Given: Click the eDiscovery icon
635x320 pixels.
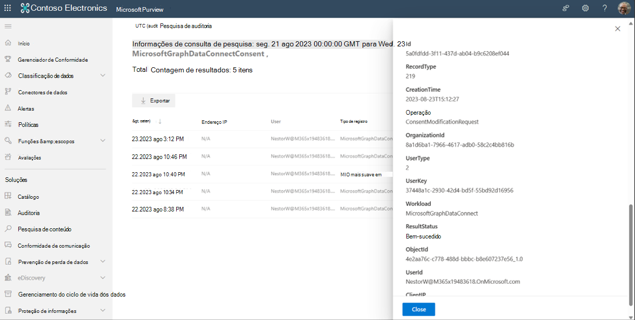Looking at the screenshot, I should coord(8,278).
